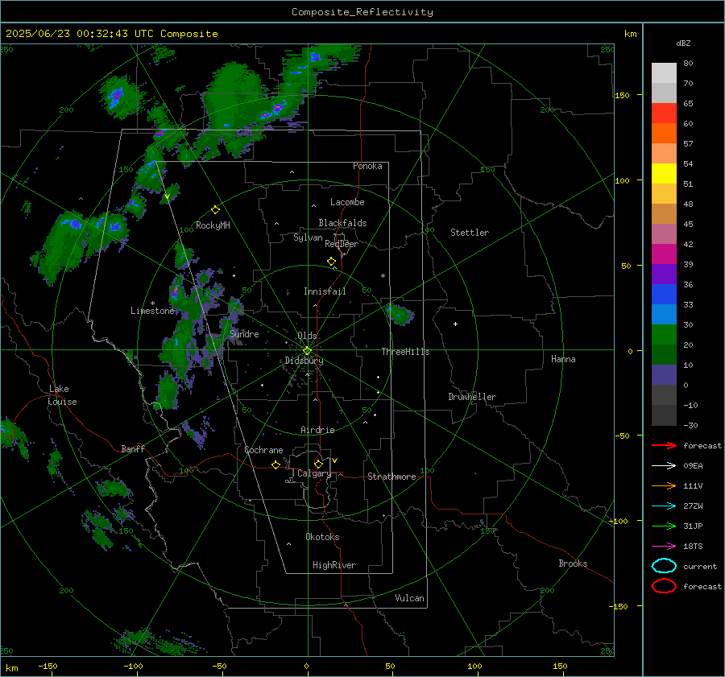Click the white plus marker west of Hanna

455,324
